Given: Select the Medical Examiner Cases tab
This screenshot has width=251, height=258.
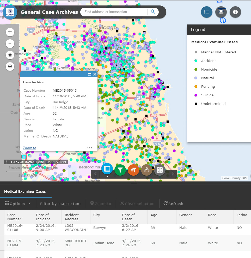Looking at the screenshot, I should (25, 191).
